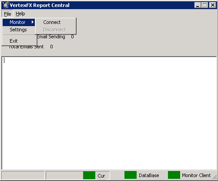
Task: Click inside the white log text area
Action: 109,113
